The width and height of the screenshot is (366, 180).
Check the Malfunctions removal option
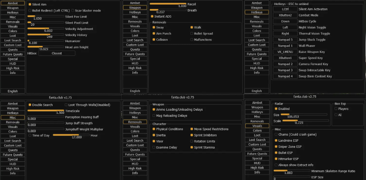(191, 39)
